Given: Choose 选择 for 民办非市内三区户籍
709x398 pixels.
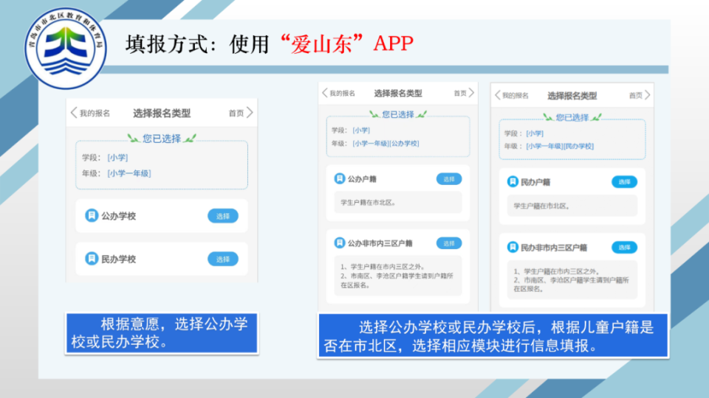Looking at the screenshot, I should pyautogui.click(x=625, y=248).
